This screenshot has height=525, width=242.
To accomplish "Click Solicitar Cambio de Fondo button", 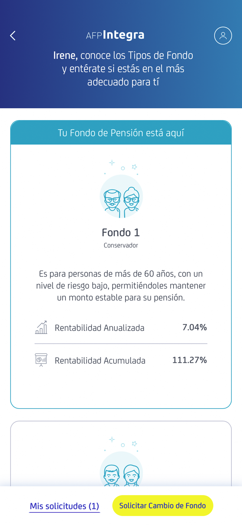I will coord(163,506).
